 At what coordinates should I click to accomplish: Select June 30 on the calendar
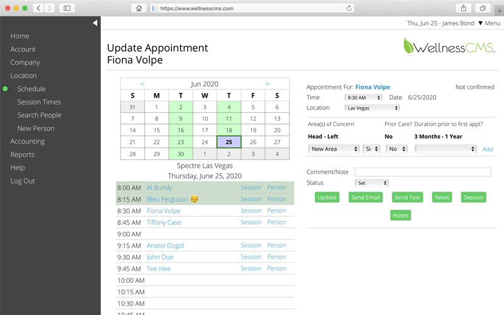coord(181,154)
